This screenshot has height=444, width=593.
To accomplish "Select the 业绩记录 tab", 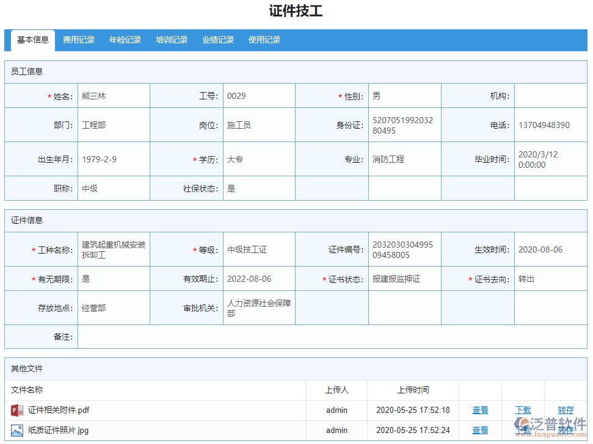I will (218, 40).
